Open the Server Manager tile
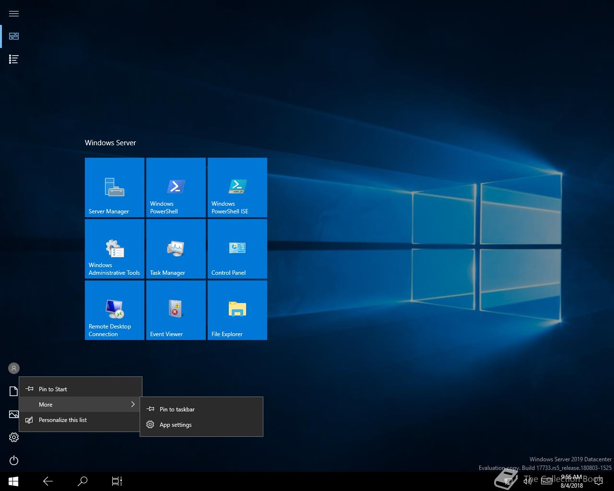This screenshot has width=614, height=491. coord(115,187)
